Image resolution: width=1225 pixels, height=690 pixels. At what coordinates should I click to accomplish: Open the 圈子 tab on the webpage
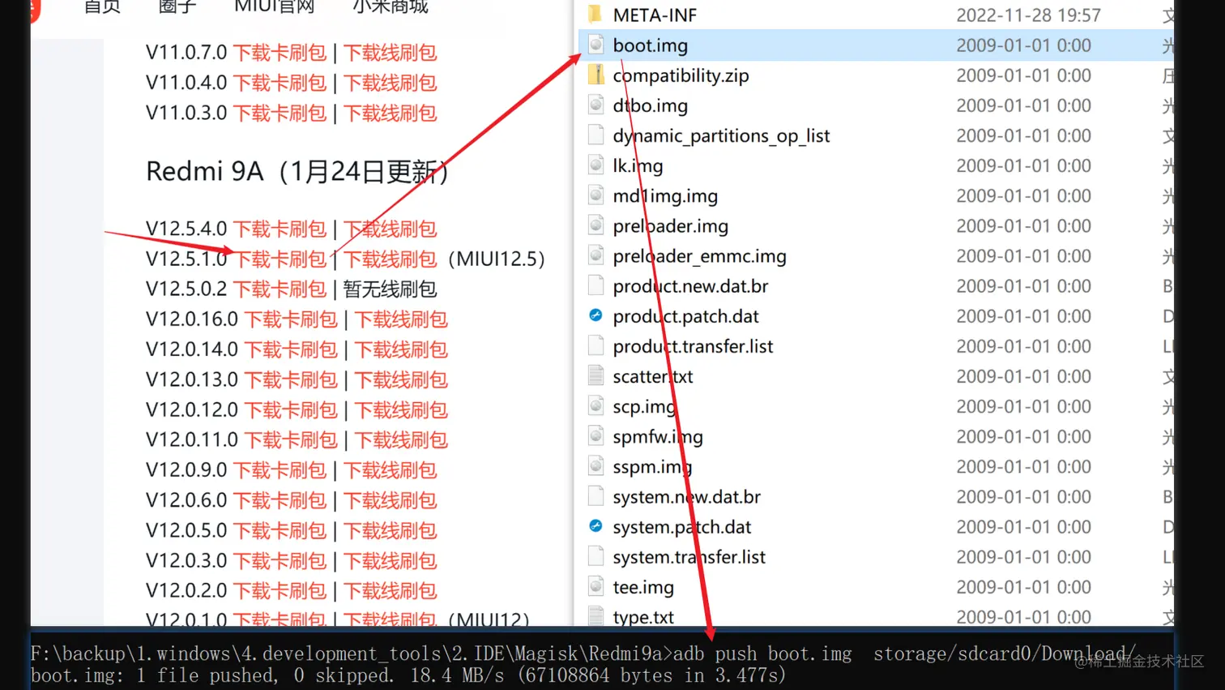[x=177, y=7]
